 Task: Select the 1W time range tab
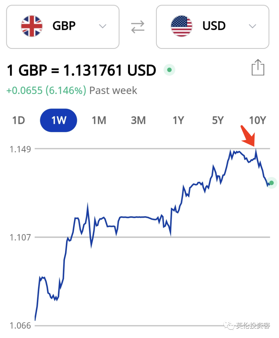tap(59, 120)
